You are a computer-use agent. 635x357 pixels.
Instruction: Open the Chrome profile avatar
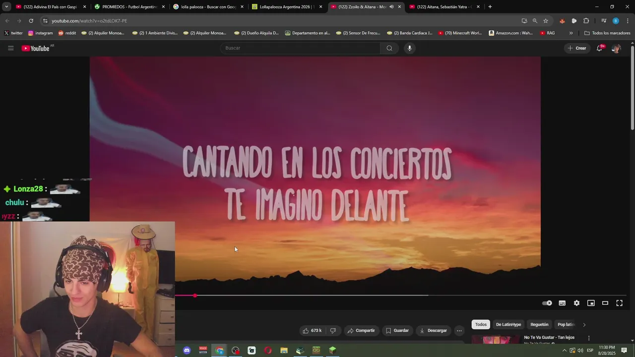click(616, 21)
